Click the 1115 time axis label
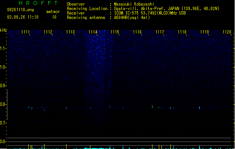Viewport: 235px width, 149px height. click(115, 32)
